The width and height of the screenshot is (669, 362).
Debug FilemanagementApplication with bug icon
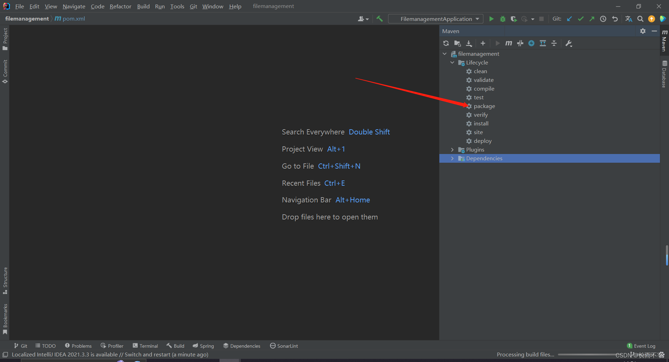pyautogui.click(x=503, y=19)
